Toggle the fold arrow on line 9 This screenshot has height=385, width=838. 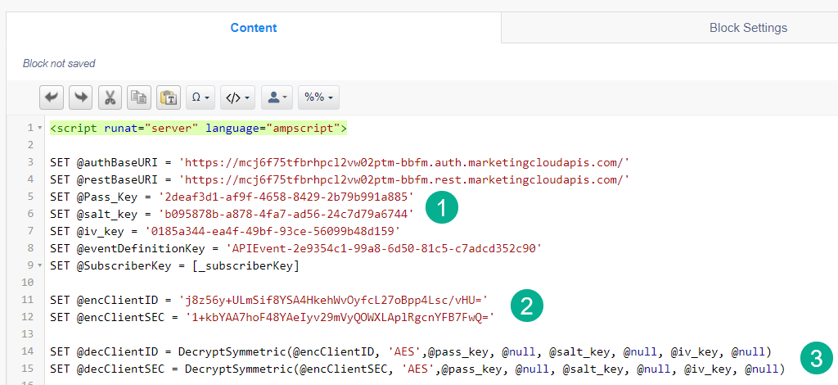click(40, 266)
